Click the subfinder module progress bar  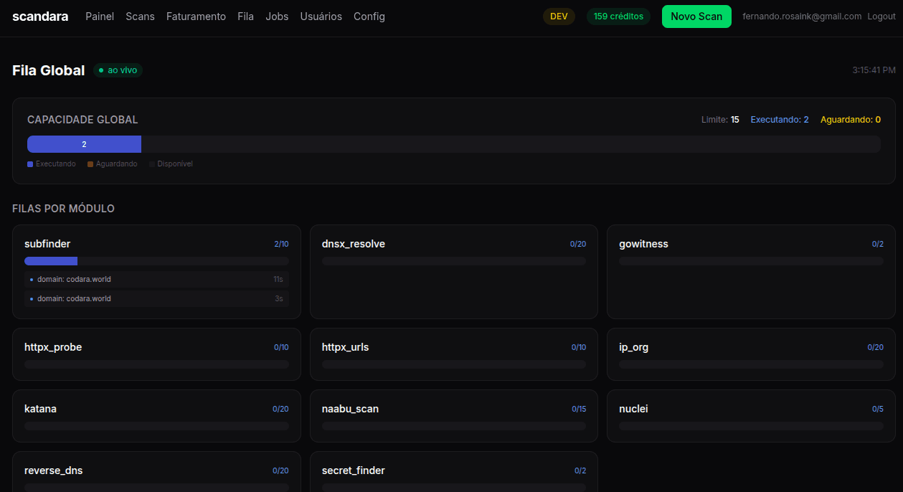(156, 261)
